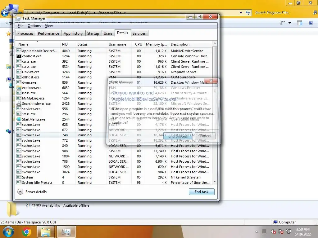Open the View menu in Task Manager
Screen dimensions: 318x238
[x=49, y=26]
